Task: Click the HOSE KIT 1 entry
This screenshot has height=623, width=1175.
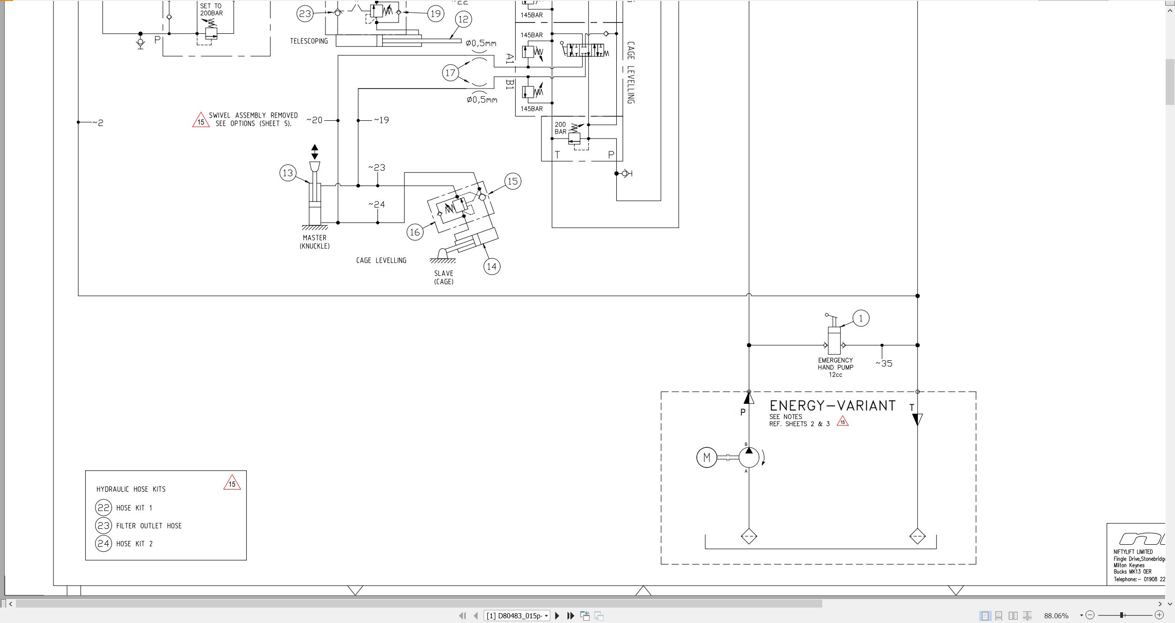Action: pyautogui.click(x=134, y=508)
